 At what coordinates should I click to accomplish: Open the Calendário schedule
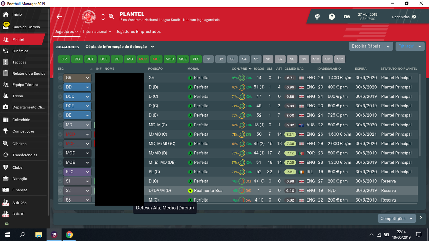pyautogui.click(x=21, y=120)
